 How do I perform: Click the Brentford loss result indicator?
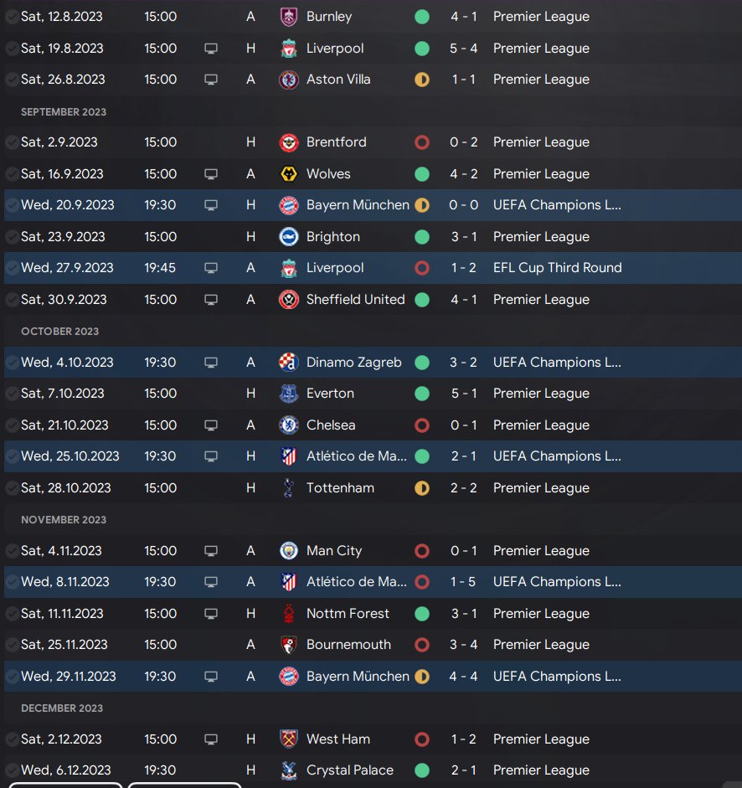(x=422, y=142)
